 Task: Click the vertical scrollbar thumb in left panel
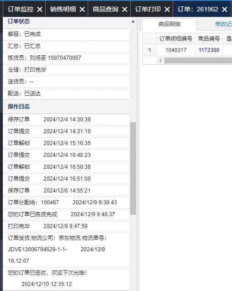point(133,168)
